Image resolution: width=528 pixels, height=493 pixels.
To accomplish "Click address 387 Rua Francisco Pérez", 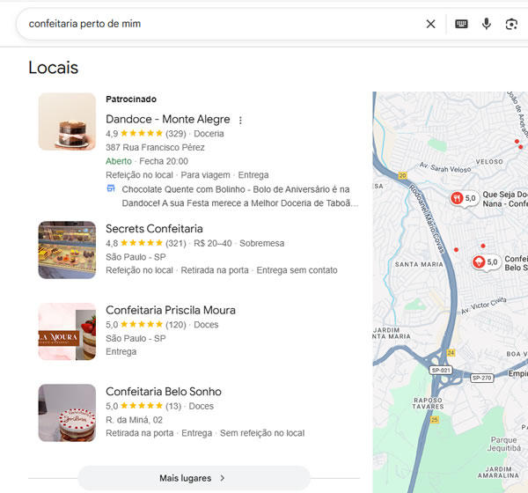I will pyautogui.click(x=155, y=147).
